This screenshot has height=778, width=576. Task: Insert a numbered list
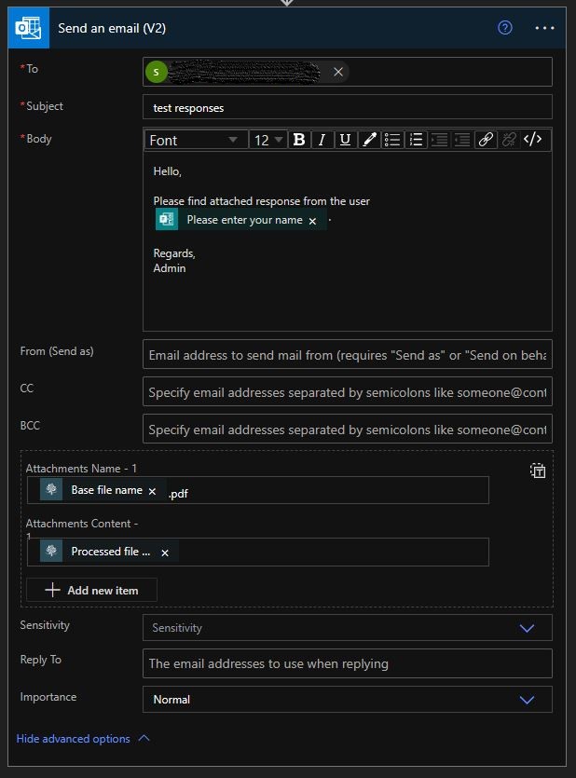coord(416,140)
